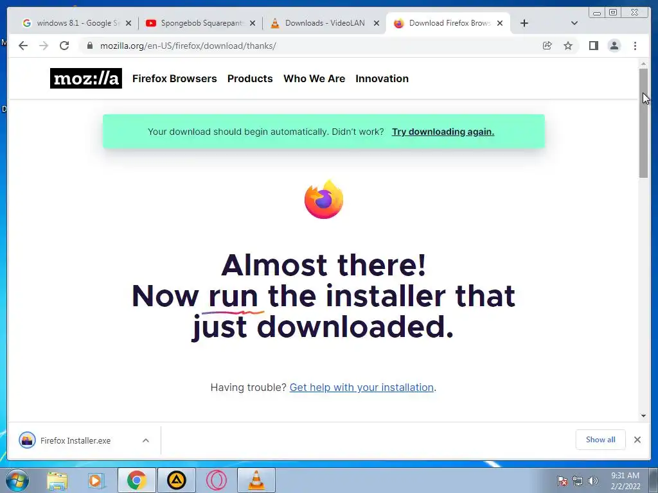658x493 pixels.
Task: Close the Spongebob Squarepants YouTube tab
Action: point(252,23)
